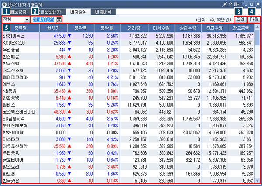Select the 에넥스 stock name
262x186 pixels.
(9, 84)
